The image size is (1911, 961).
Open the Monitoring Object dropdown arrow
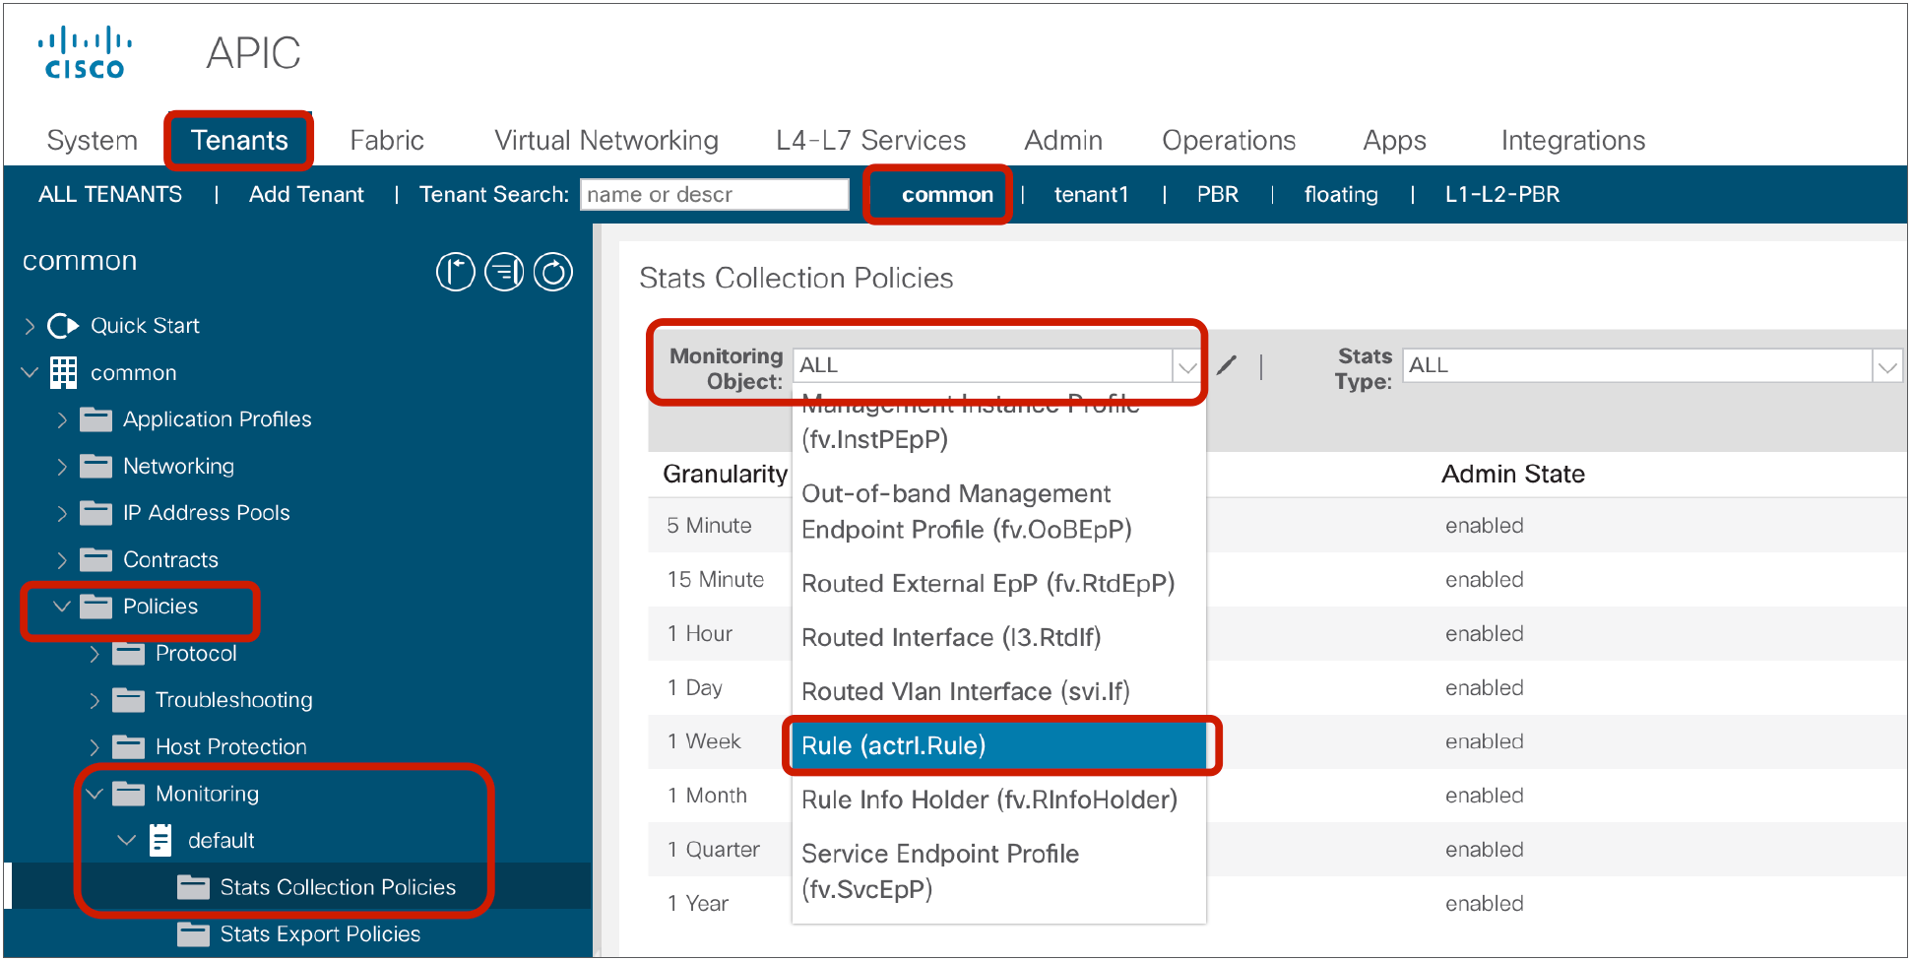[1187, 366]
